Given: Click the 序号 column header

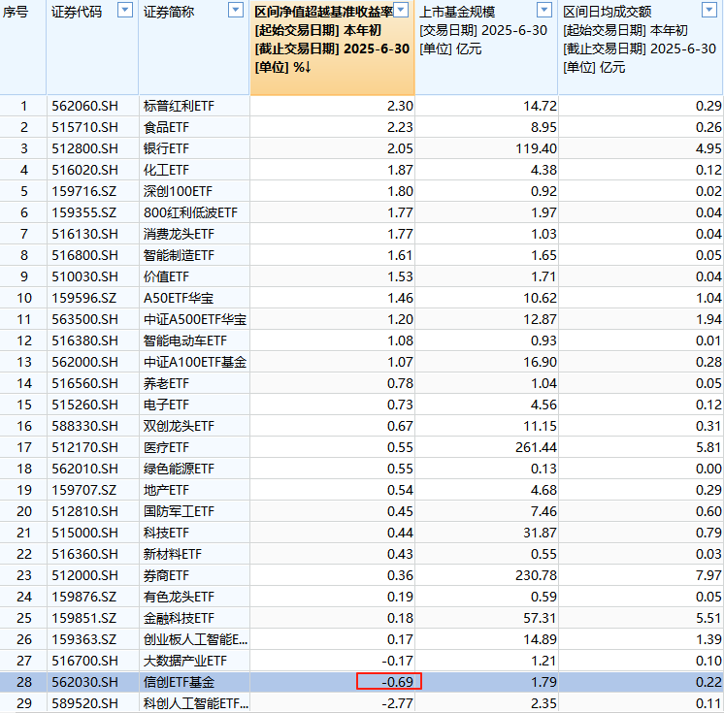Looking at the screenshot, I should coord(18,12).
